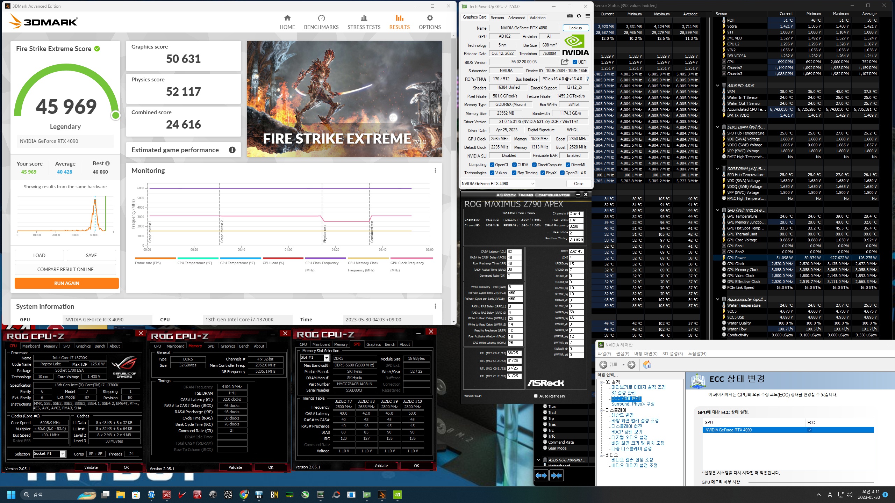The image size is (895, 503).
Task: Click the NVIDIA Control Panel home icon
Action: 647,365
